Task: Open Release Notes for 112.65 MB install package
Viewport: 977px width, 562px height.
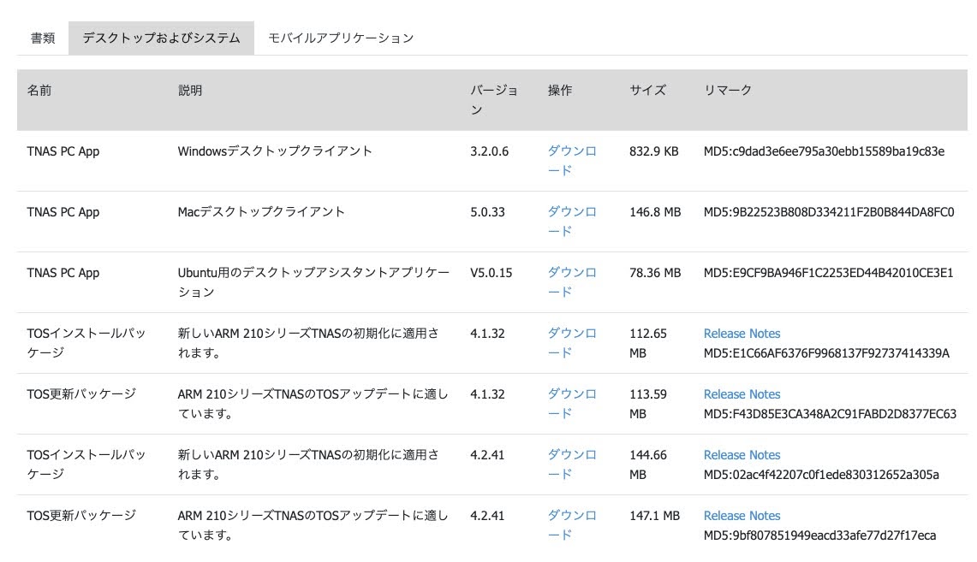Action: pyautogui.click(x=742, y=334)
